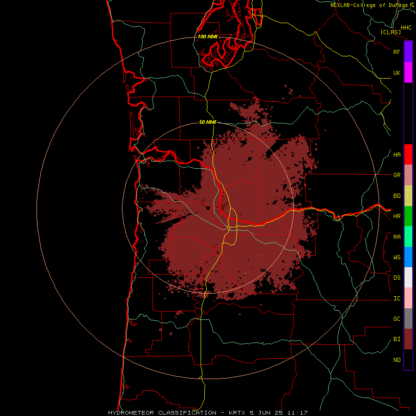Image resolution: width=416 pixels, height=416 pixels.
Task: Click the DS legend label
Action: point(397,278)
